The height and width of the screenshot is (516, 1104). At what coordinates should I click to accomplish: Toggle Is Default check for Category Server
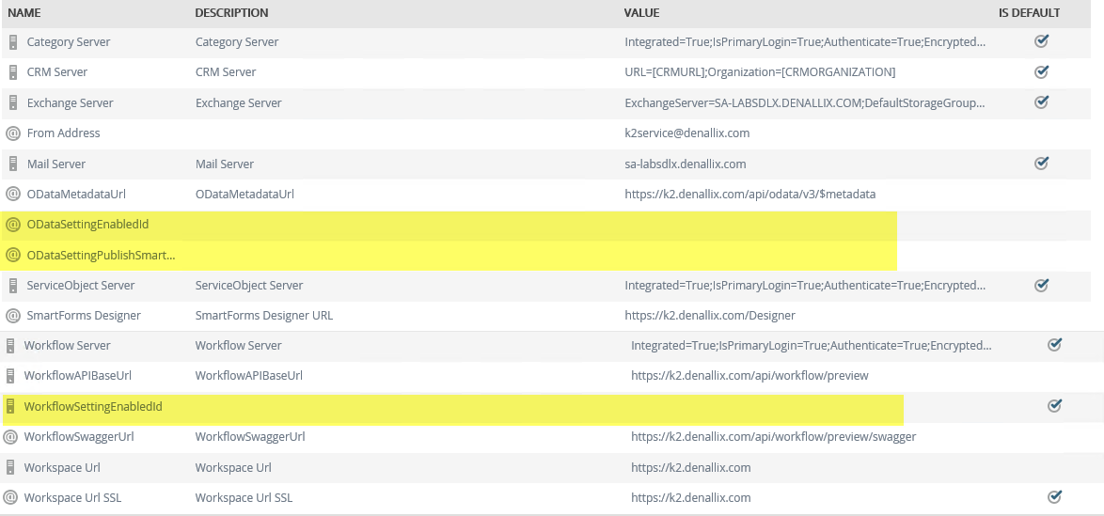pyautogui.click(x=1041, y=40)
